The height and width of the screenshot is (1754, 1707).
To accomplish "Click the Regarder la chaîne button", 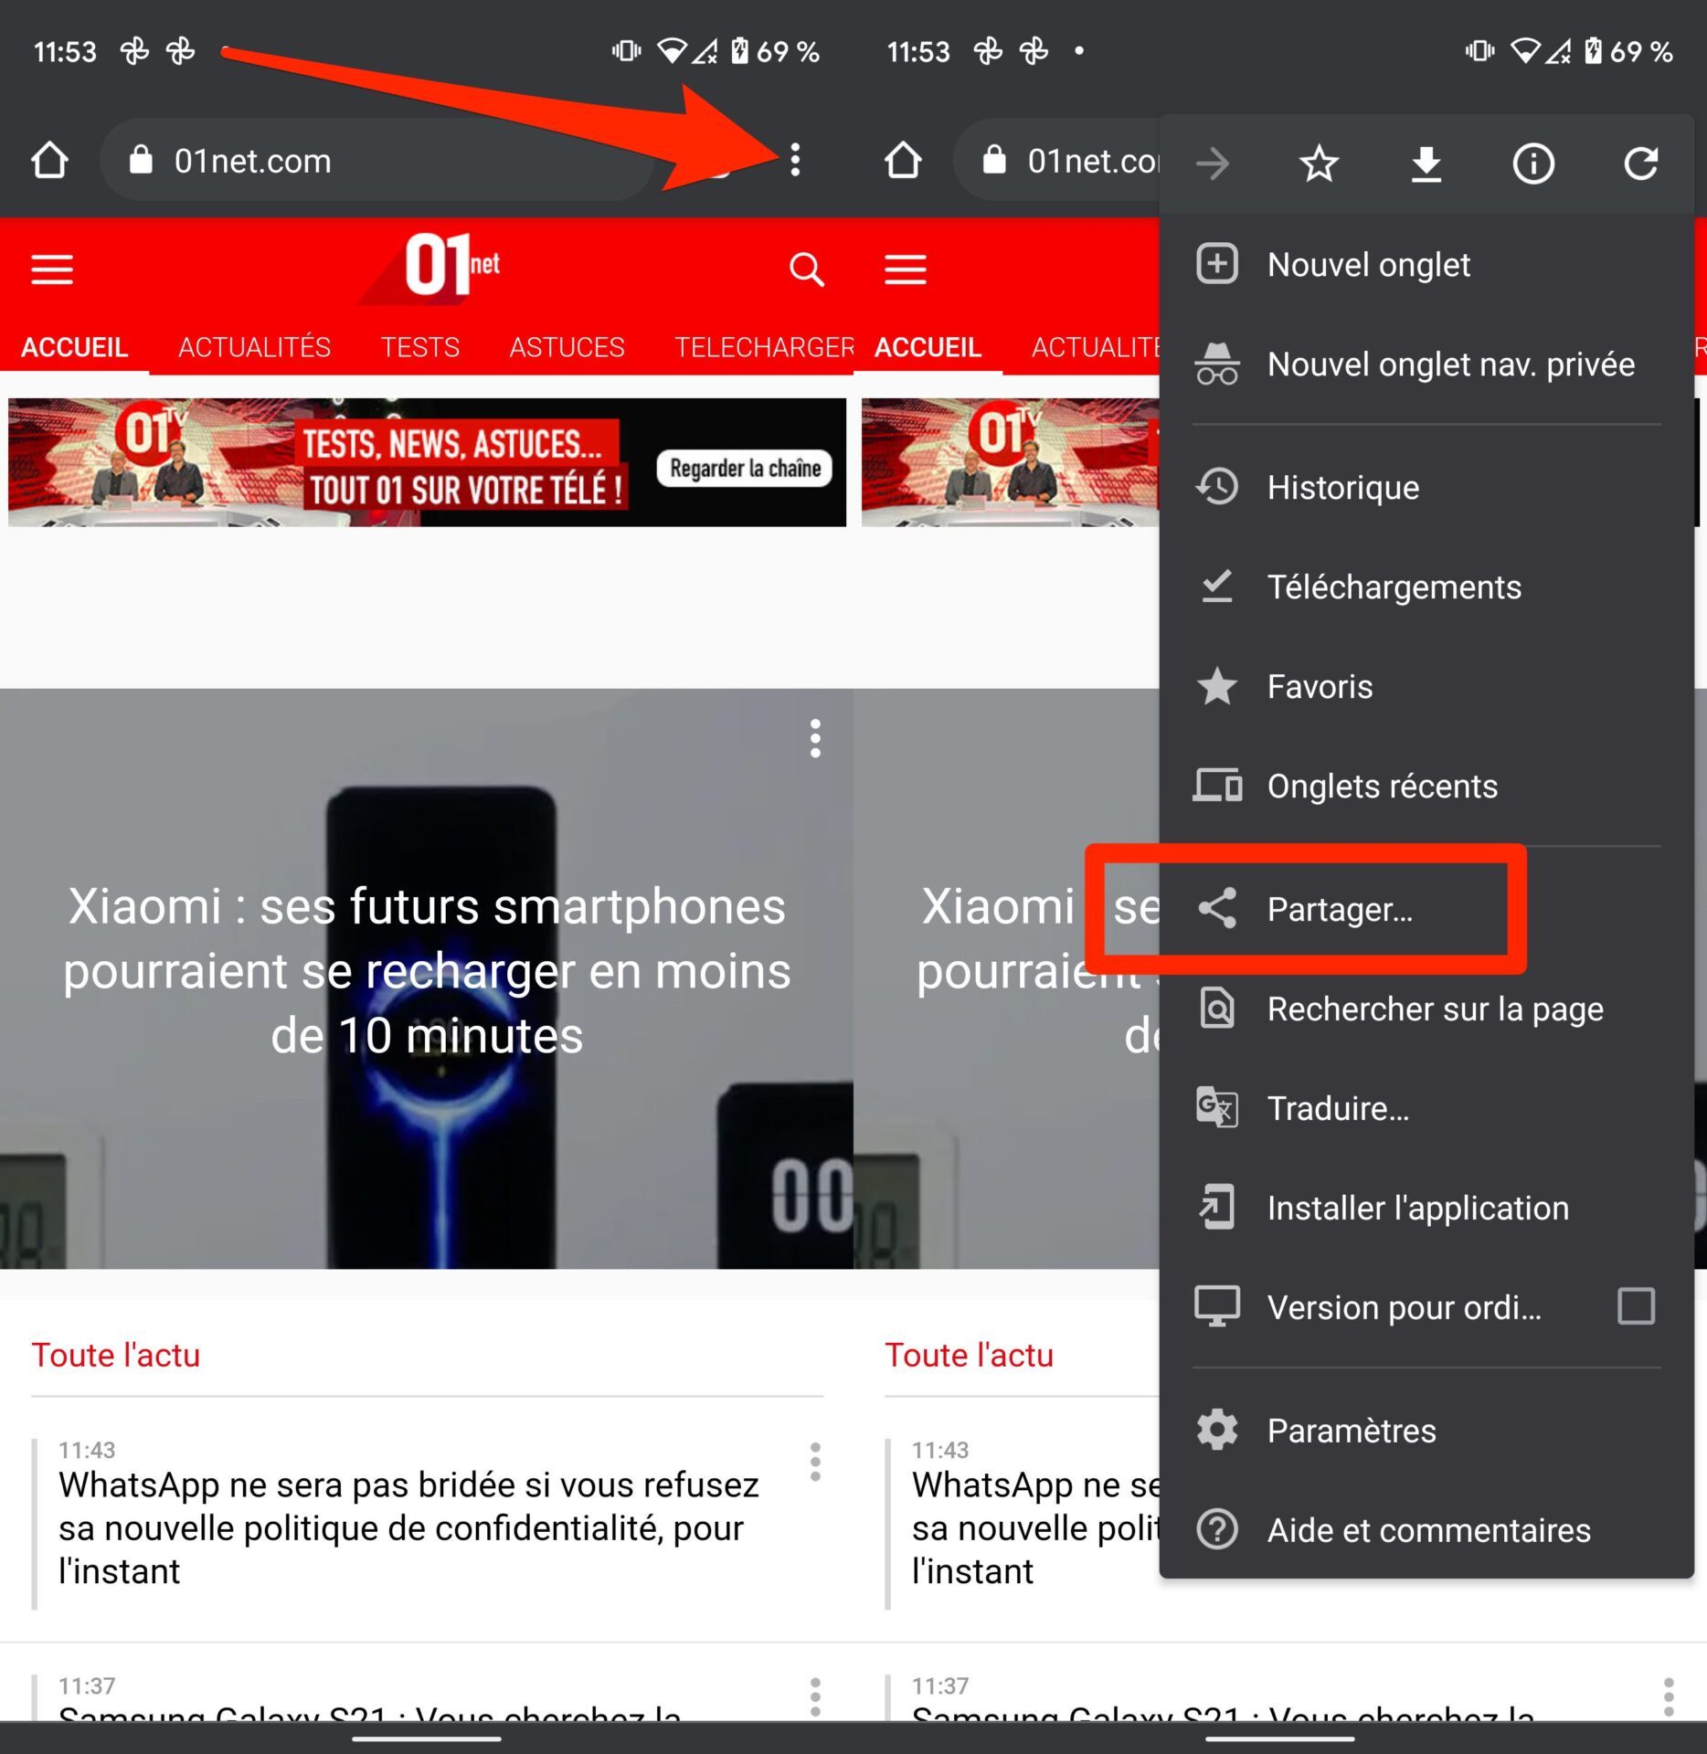I will coord(745,469).
